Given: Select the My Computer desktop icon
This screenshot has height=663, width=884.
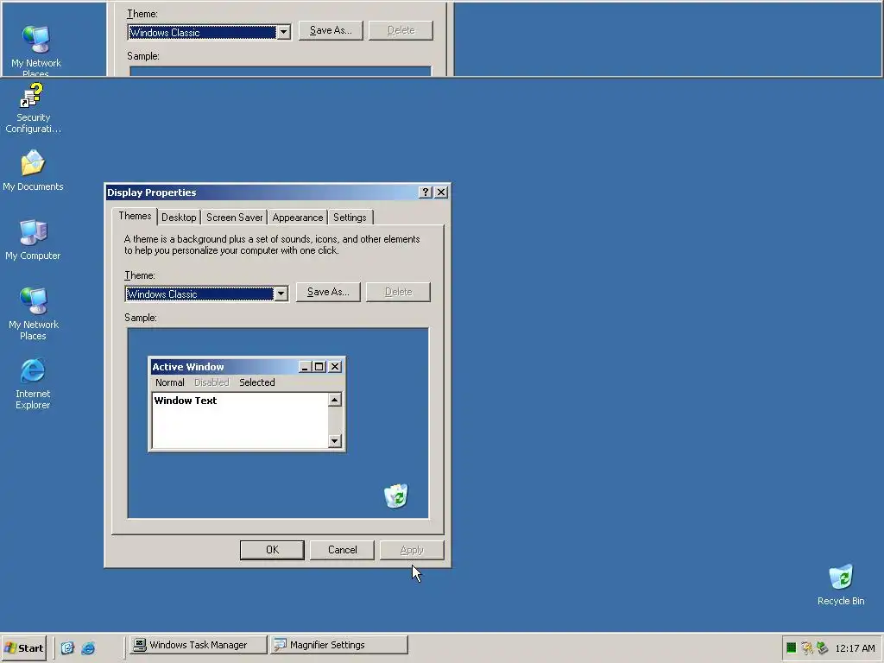Looking at the screenshot, I should (x=33, y=240).
